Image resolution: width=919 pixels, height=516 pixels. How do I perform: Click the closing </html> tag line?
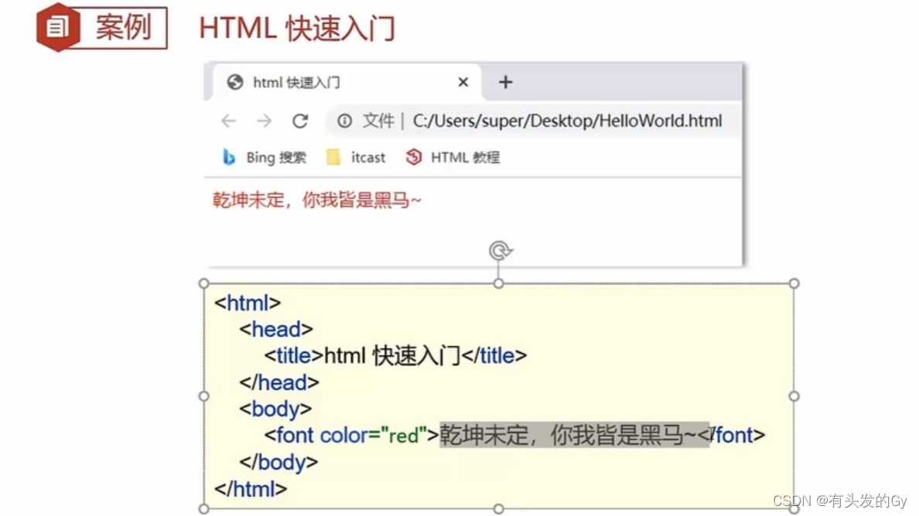coord(251,489)
